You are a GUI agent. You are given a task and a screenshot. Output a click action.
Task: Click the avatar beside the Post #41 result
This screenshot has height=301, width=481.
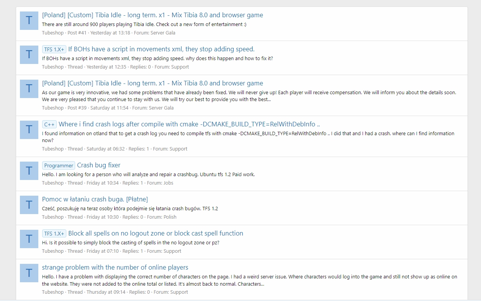(29, 21)
